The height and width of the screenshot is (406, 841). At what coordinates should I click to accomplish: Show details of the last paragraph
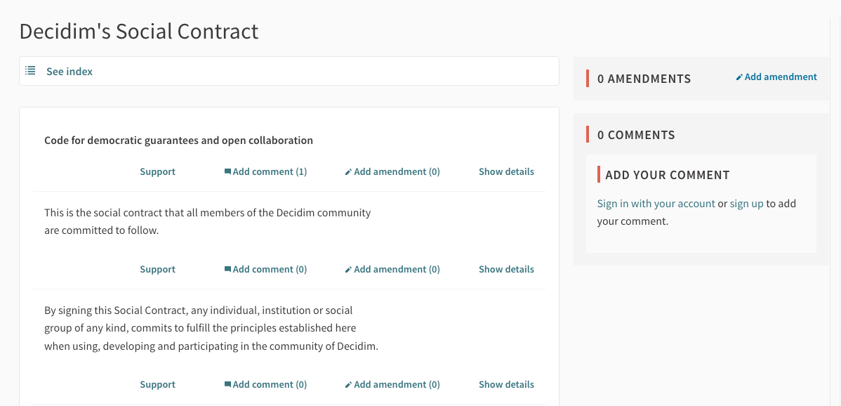pos(506,384)
